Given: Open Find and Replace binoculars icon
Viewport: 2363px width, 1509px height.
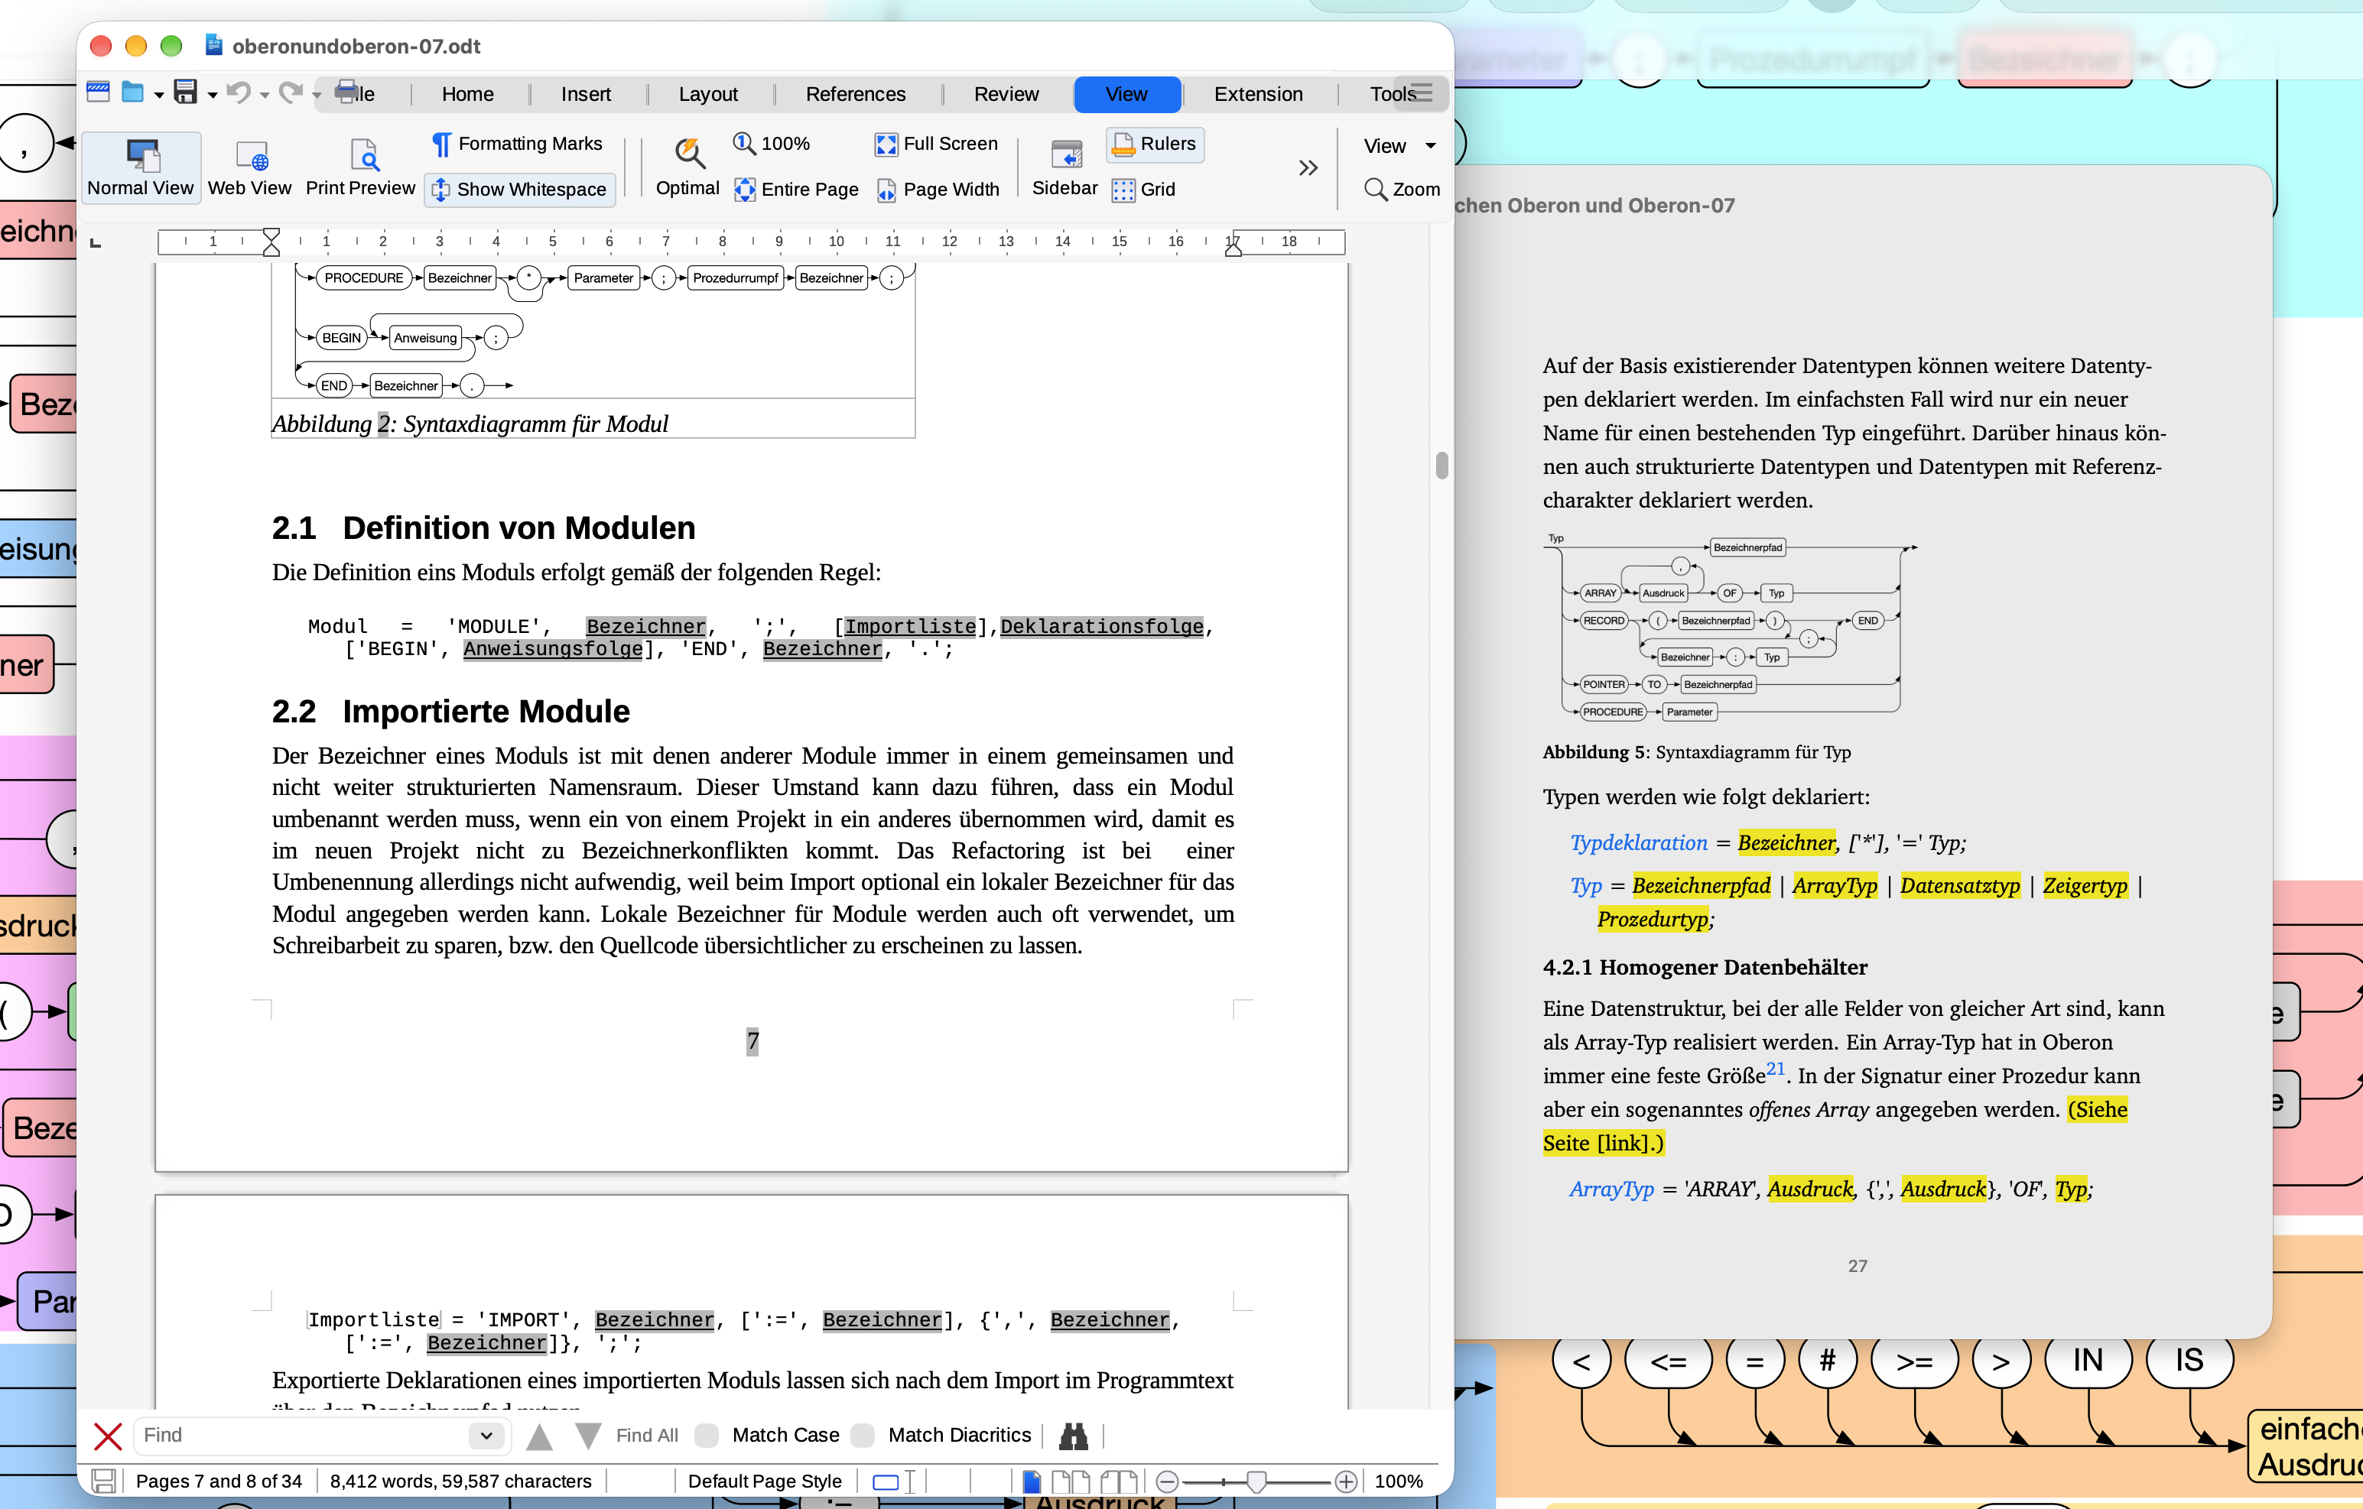Looking at the screenshot, I should click(1073, 1436).
